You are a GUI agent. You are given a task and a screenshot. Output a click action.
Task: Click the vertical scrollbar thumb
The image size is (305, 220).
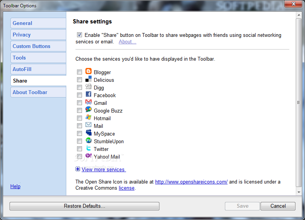(299, 103)
